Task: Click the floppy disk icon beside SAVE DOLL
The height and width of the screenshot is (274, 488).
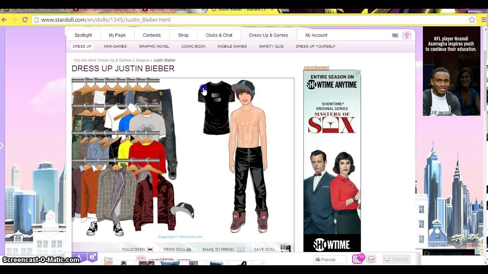Action: pos(285,249)
